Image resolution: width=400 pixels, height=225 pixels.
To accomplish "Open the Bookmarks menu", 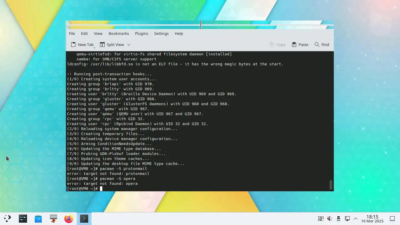I will [x=119, y=33].
